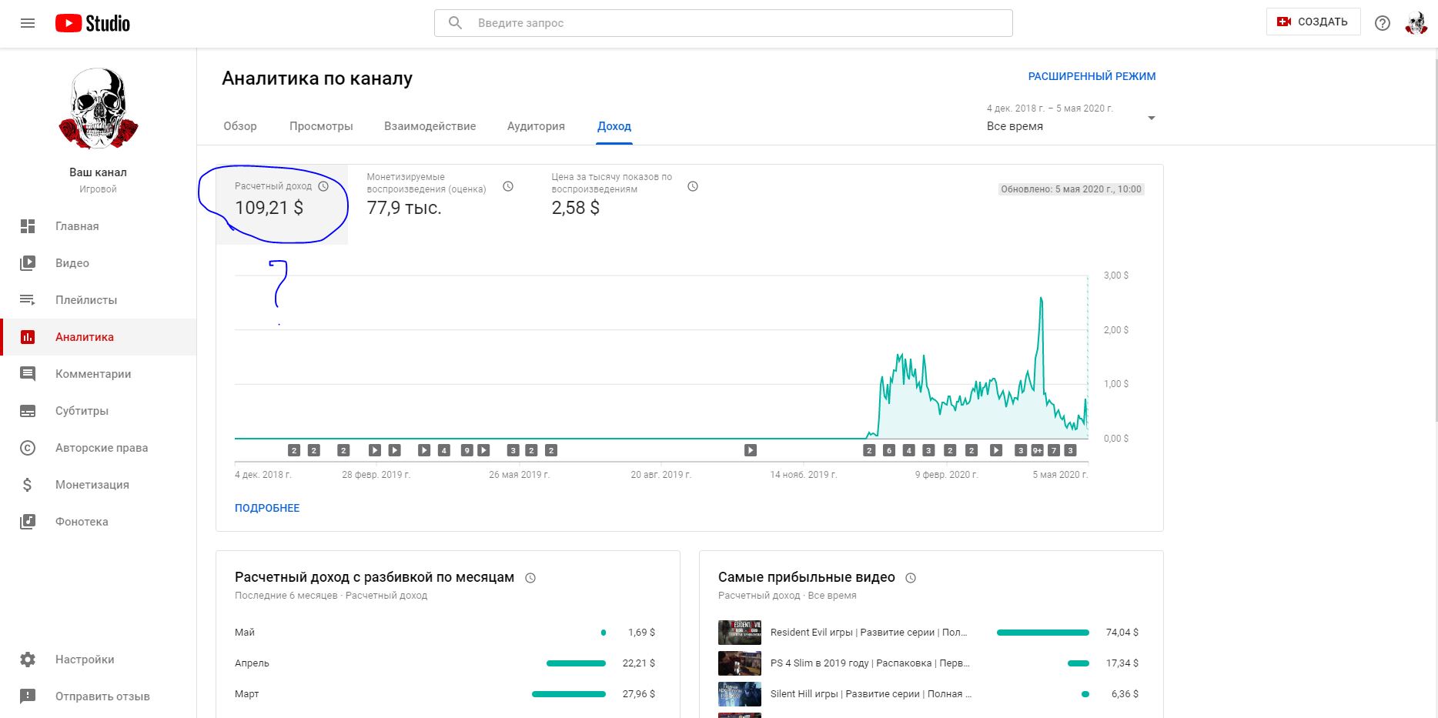Screen dimensions: 1438x718
Task: Click the ПОДРОБНЕЕ link under chart
Action: 267,508
